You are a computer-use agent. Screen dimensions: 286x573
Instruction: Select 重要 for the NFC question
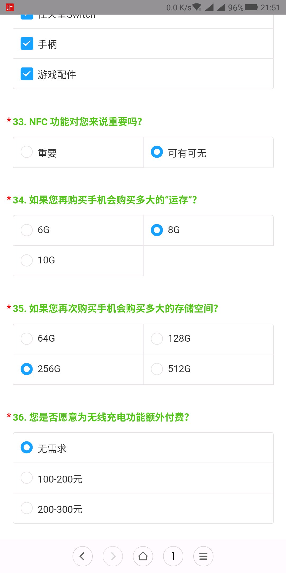[x=27, y=152]
